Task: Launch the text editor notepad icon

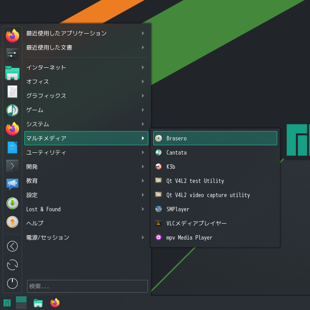Action: 12,92
